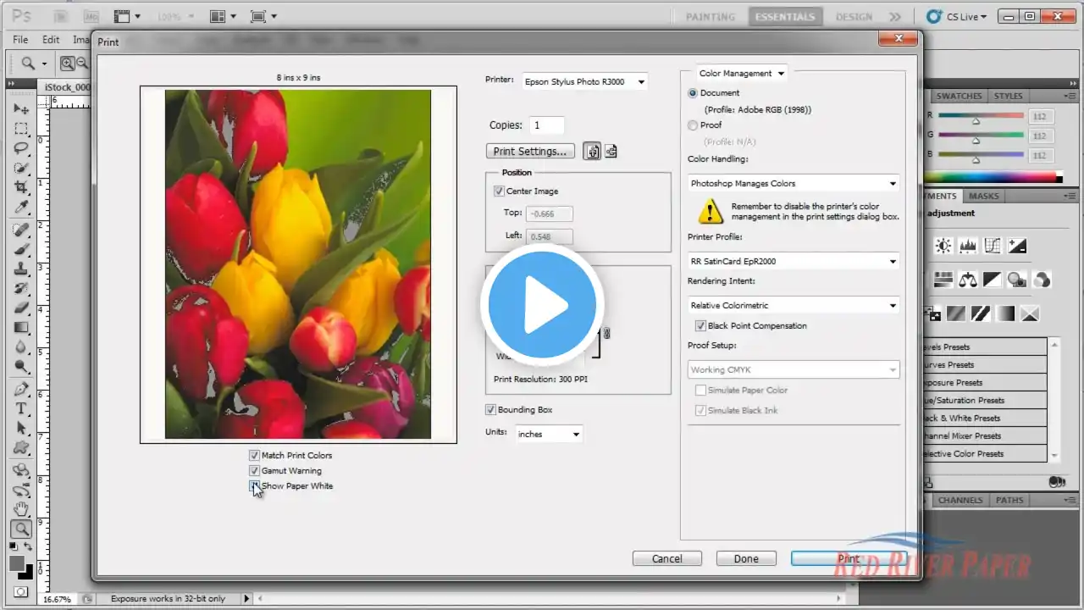Open the Units dropdown showing inches
Screen dimensions: 1084x610
tap(549, 434)
